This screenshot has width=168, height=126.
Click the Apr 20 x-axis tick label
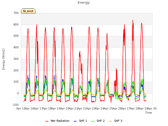point(65,108)
